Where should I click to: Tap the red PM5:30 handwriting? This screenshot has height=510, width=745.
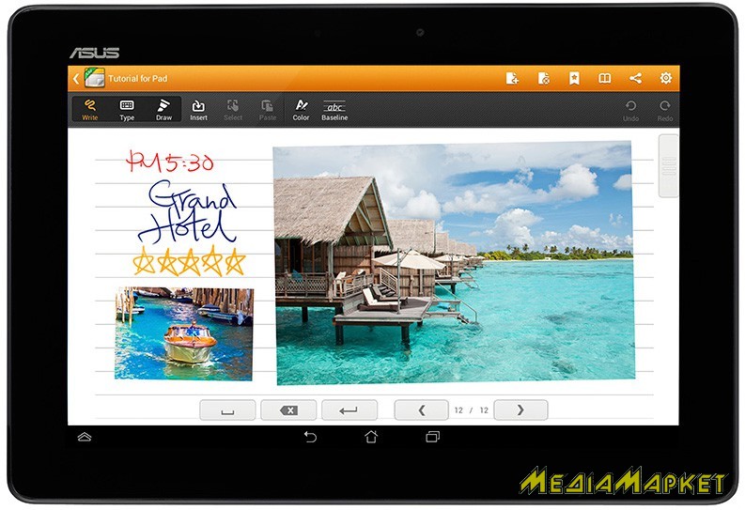(170, 162)
